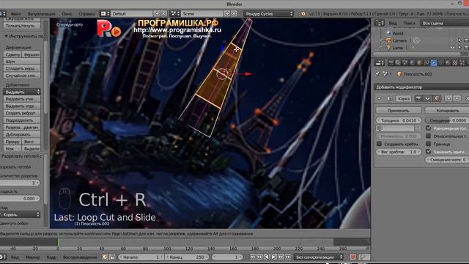Click the Копировать modifier button
Viewport: 469px width, 264px height.
[x=447, y=111]
